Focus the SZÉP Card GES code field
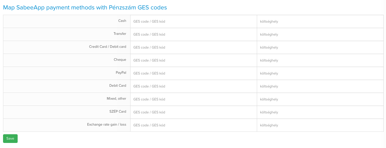 [194, 112]
